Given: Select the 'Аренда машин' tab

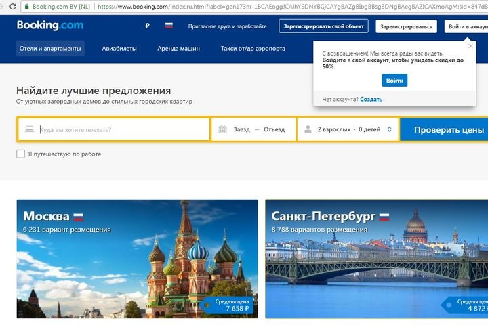Looking at the screenshot, I should [179, 49].
